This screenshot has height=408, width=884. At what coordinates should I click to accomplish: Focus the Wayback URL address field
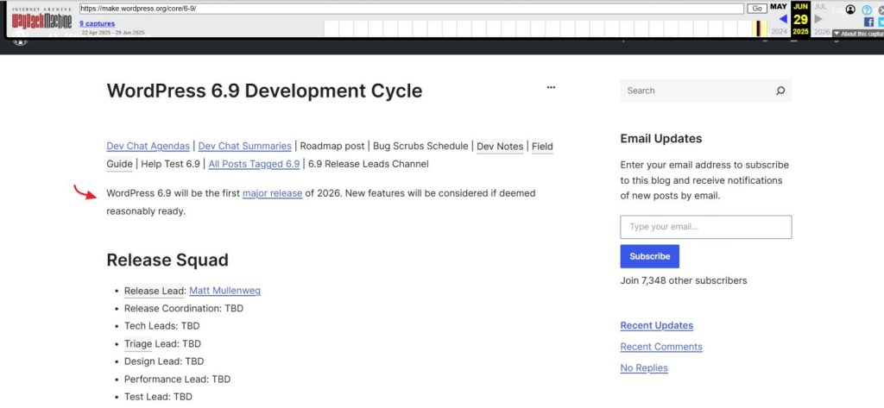tap(412, 9)
